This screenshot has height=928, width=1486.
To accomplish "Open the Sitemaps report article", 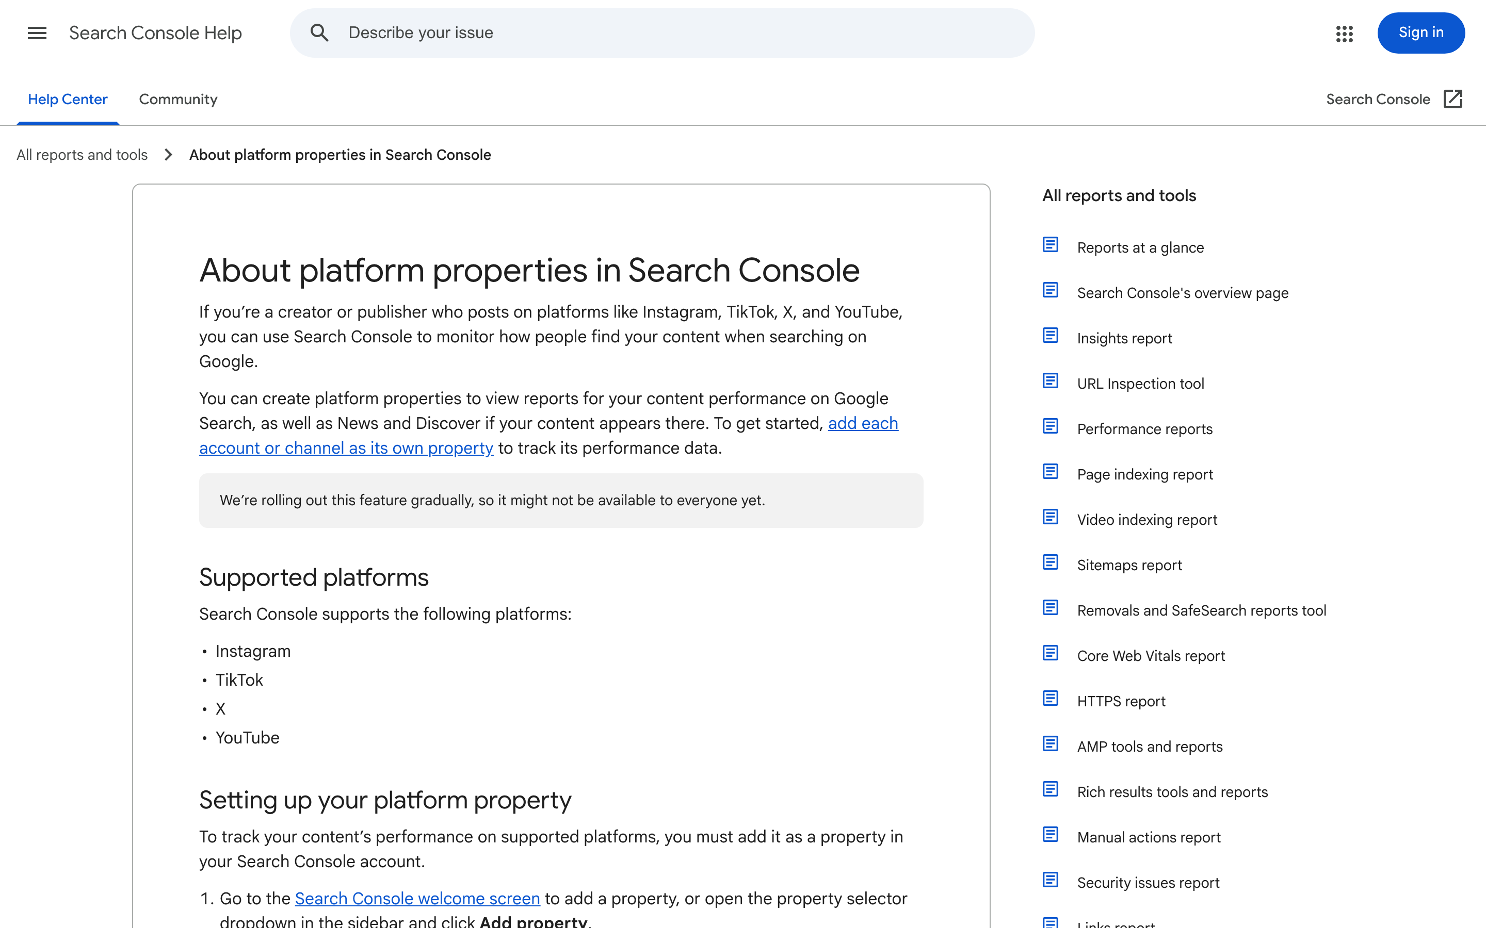I will (1129, 565).
